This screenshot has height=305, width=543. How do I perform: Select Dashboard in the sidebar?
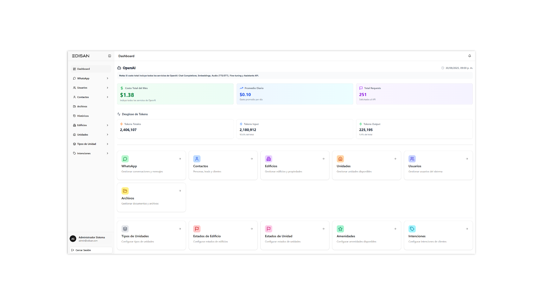tap(83, 69)
